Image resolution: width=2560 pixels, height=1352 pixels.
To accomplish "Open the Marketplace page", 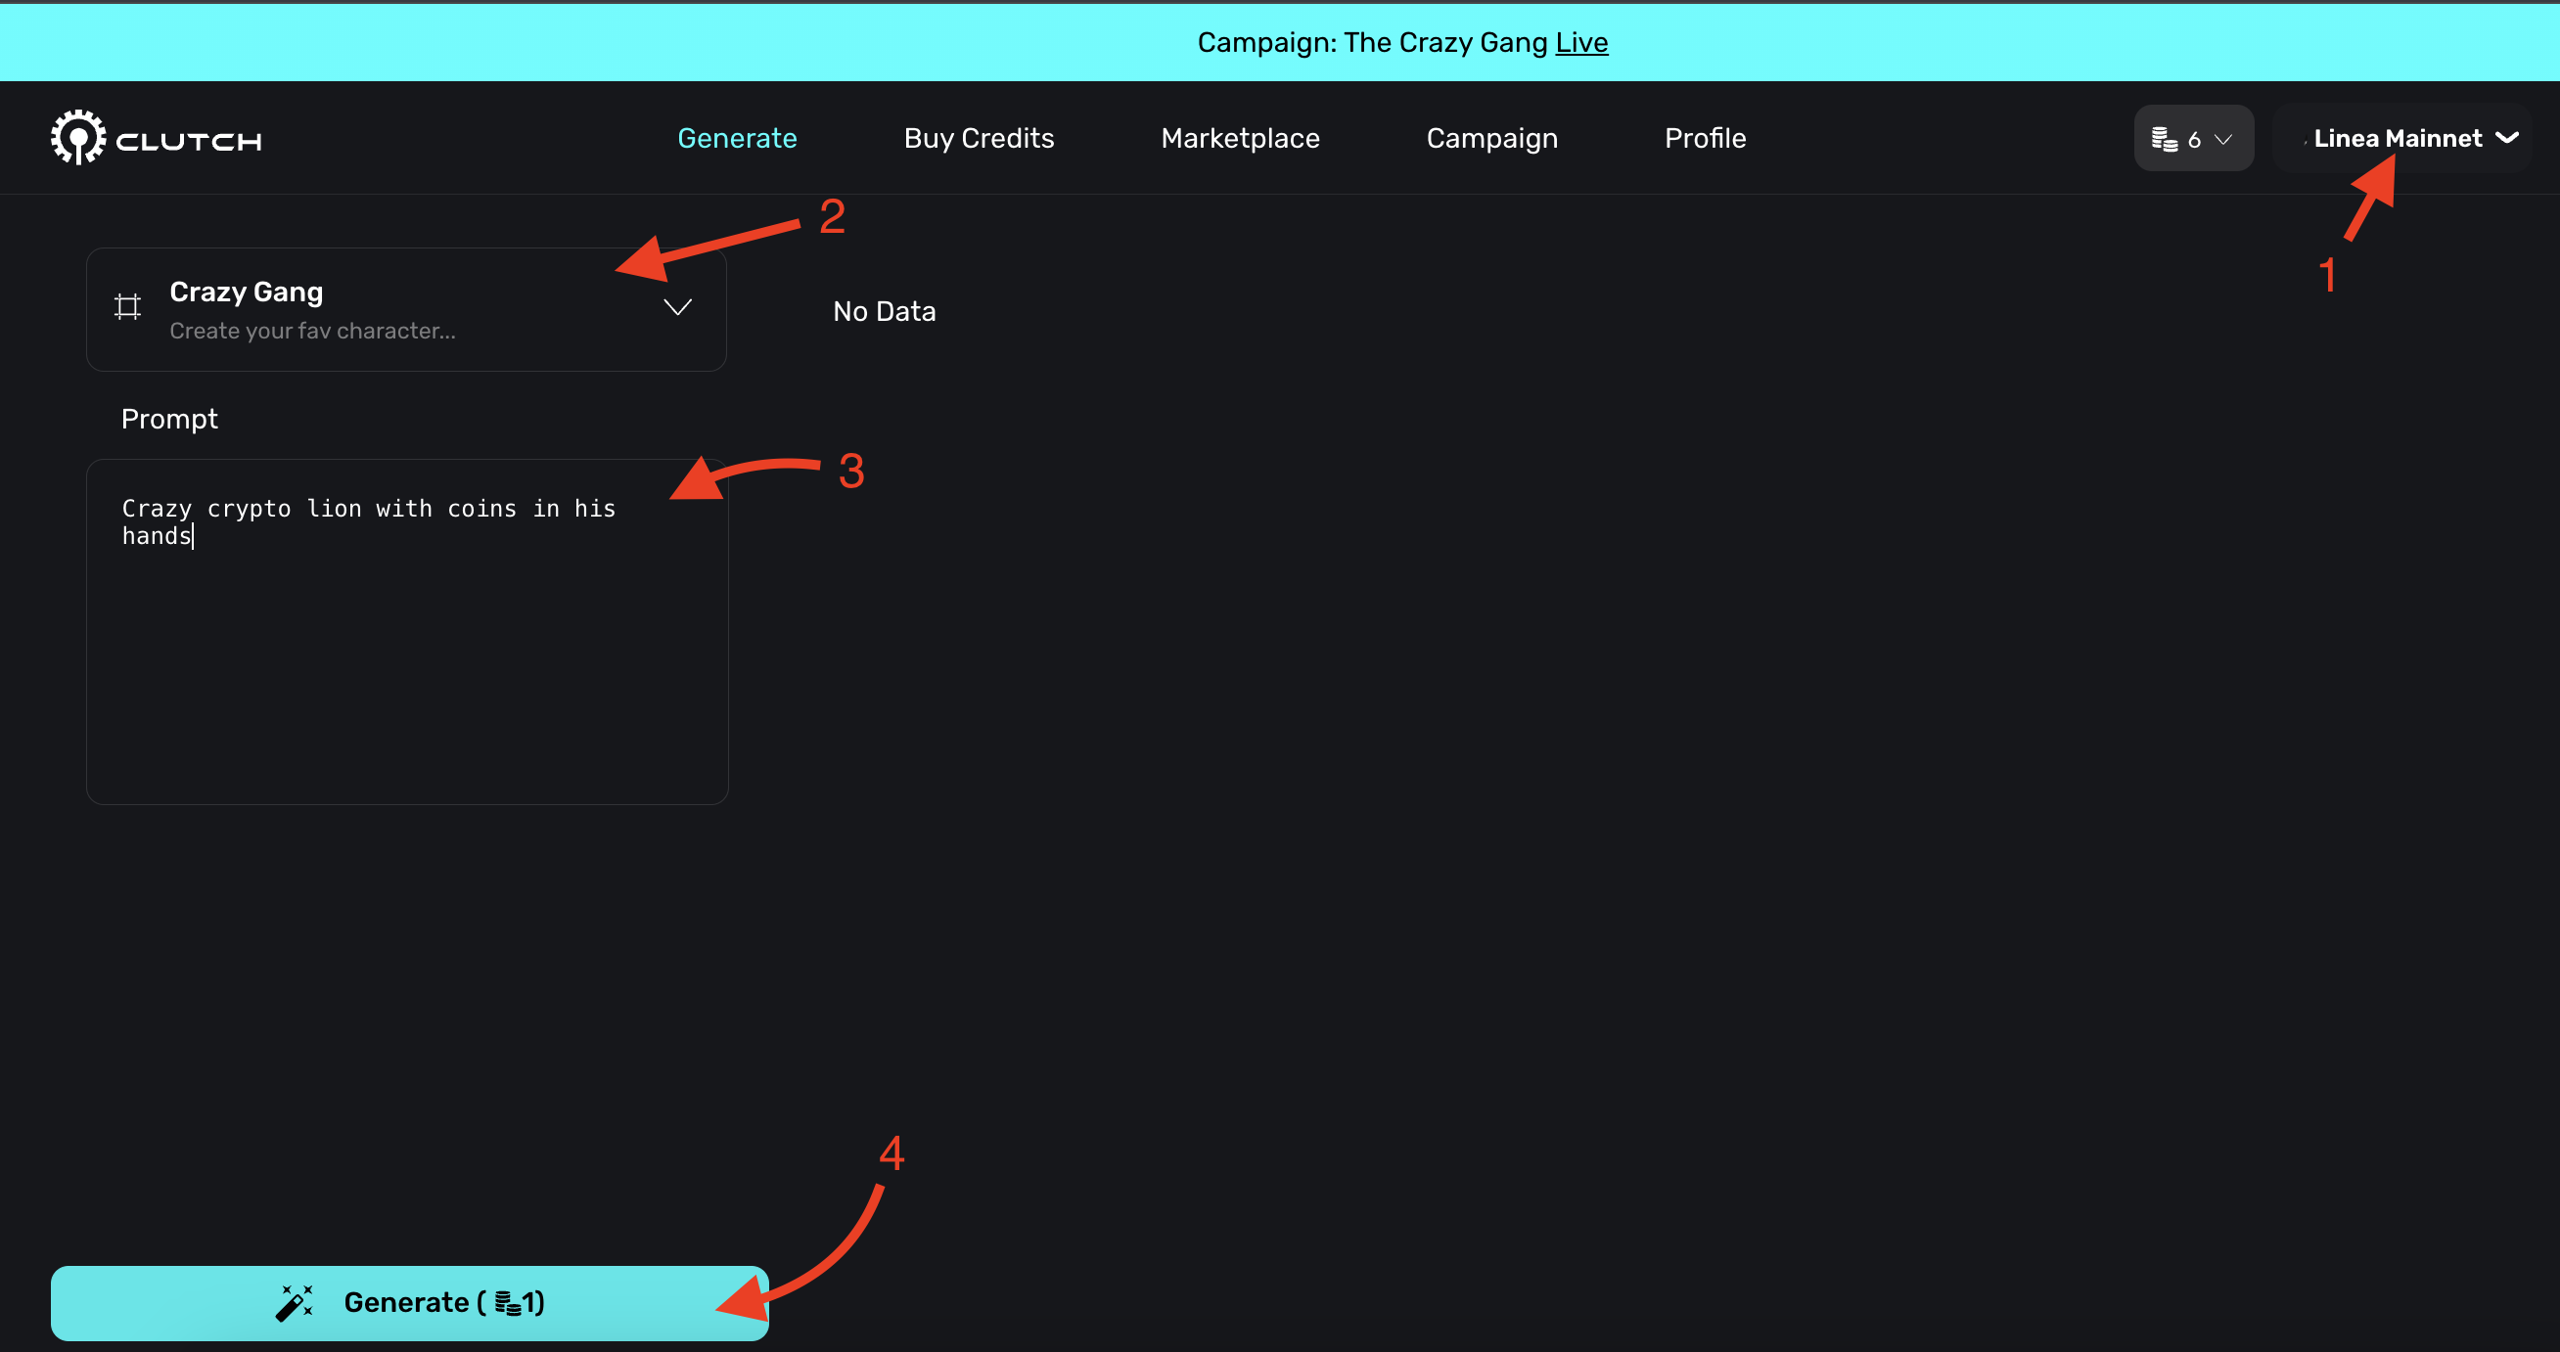I will [1239, 138].
